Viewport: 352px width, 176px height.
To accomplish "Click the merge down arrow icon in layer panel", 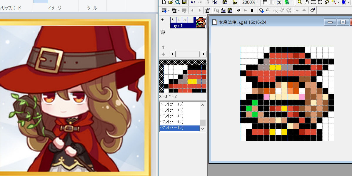I will pyautogui.click(x=163, y=20).
